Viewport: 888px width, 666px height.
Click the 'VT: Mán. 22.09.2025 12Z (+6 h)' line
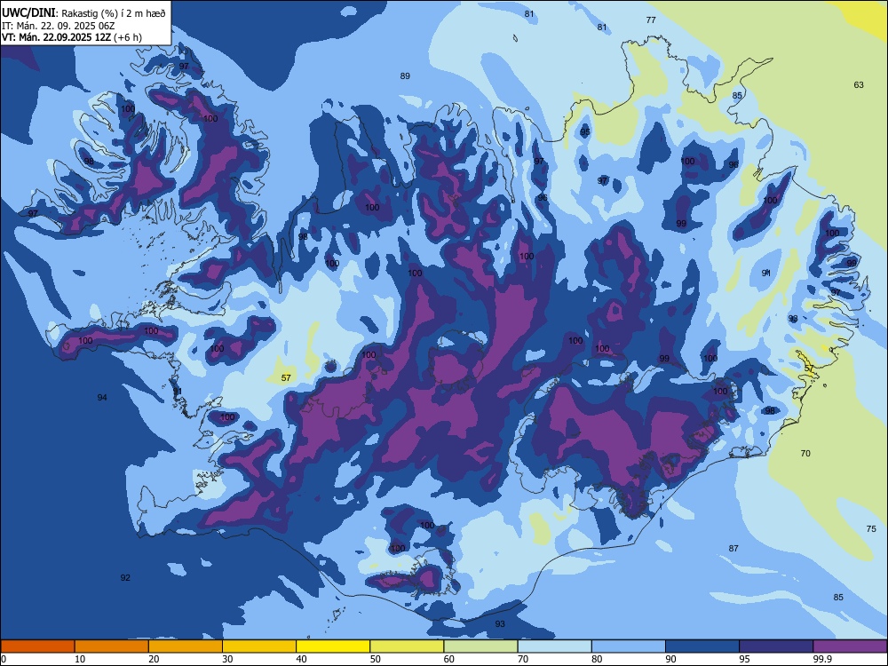coord(72,37)
